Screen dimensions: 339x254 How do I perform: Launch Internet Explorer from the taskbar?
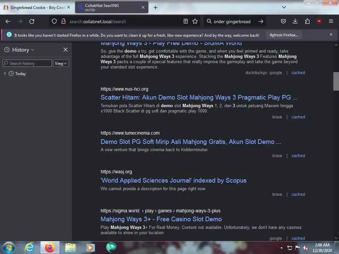tap(29, 247)
